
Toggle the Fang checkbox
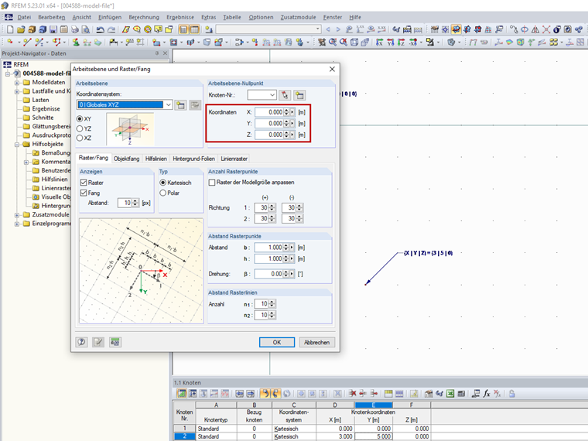(x=84, y=193)
